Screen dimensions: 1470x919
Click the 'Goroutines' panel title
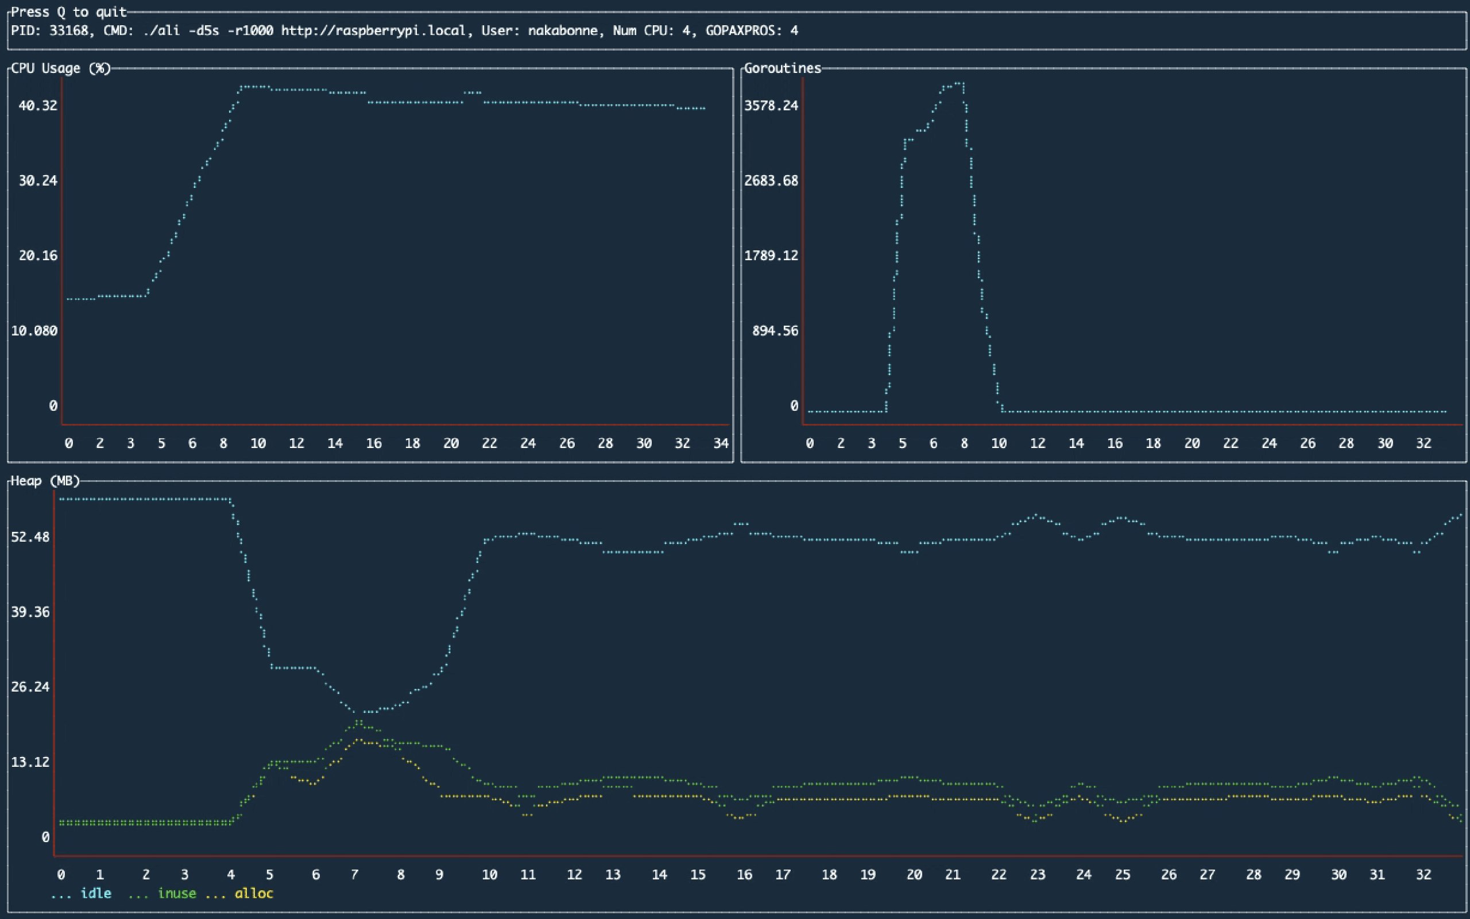(x=783, y=68)
